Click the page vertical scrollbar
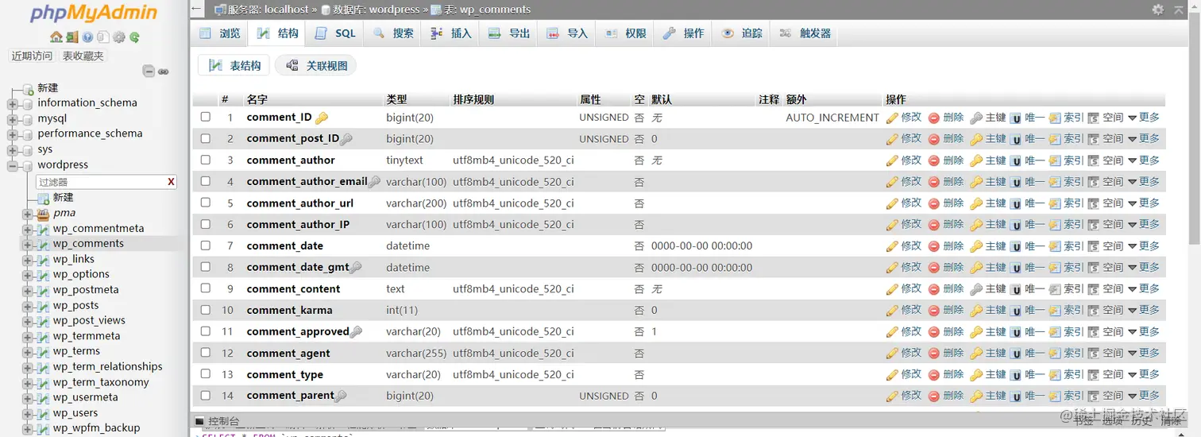This screenshot has width=1201, height=437. [1195, 127]
